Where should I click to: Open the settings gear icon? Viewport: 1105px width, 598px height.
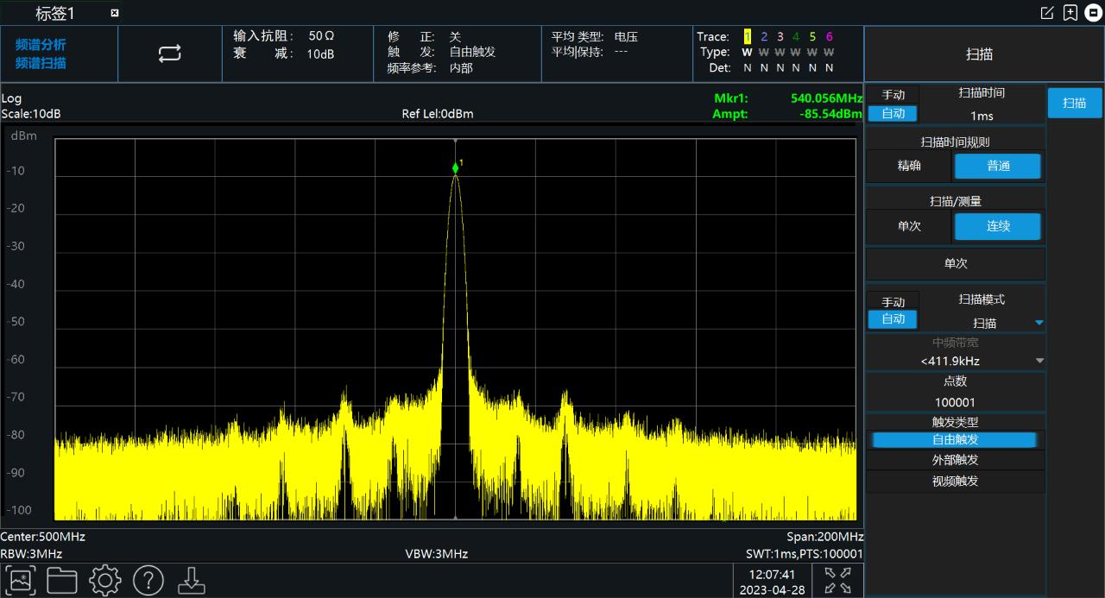pos(104,580)
